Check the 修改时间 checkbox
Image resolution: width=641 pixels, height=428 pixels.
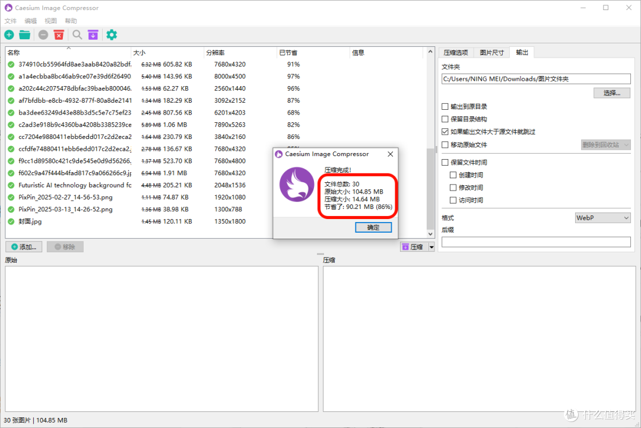[453, 188]
